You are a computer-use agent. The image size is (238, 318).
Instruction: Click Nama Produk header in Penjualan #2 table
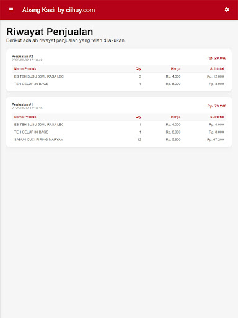click(25, 69)
